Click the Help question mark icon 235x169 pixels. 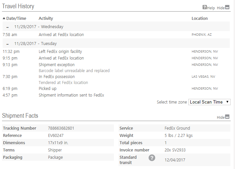205,7
